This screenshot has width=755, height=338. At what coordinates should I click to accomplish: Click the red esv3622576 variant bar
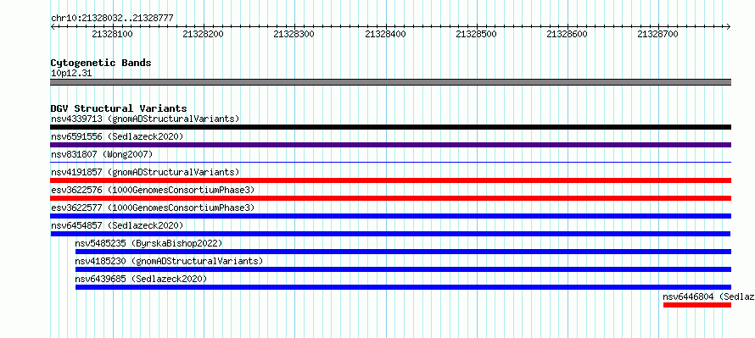[x=390, y=198]
